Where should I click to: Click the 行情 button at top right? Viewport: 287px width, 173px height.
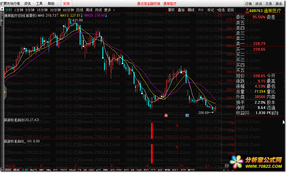(x=249, y=4)
